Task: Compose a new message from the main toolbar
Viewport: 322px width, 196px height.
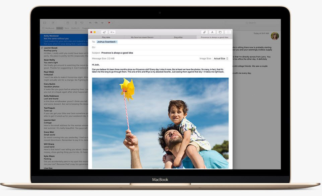Action: tap(53, 23)
